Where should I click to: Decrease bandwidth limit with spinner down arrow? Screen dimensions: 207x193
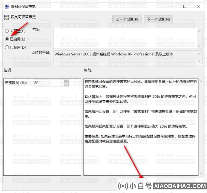click(x=66, y=85)
